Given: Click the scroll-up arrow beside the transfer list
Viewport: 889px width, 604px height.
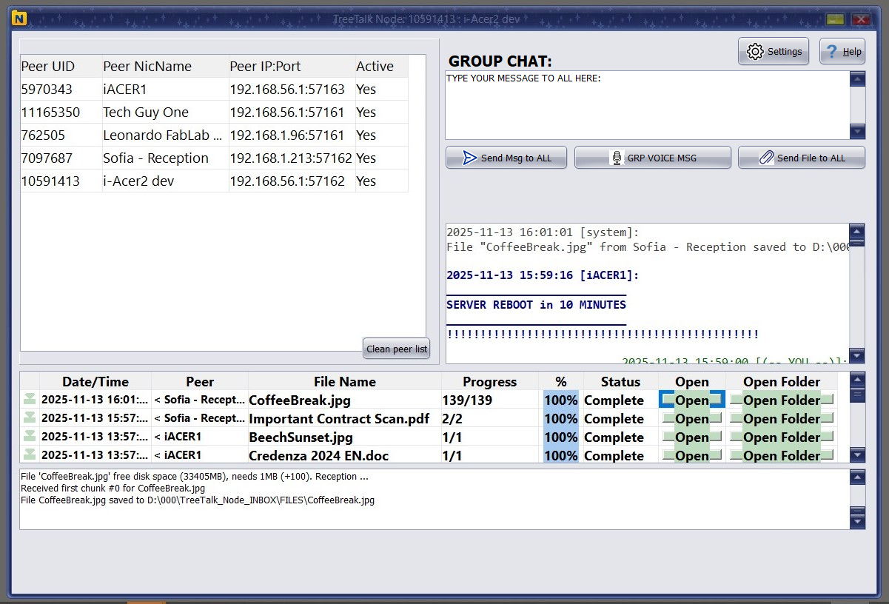Looking at the screenshot, I should point(857,380).
